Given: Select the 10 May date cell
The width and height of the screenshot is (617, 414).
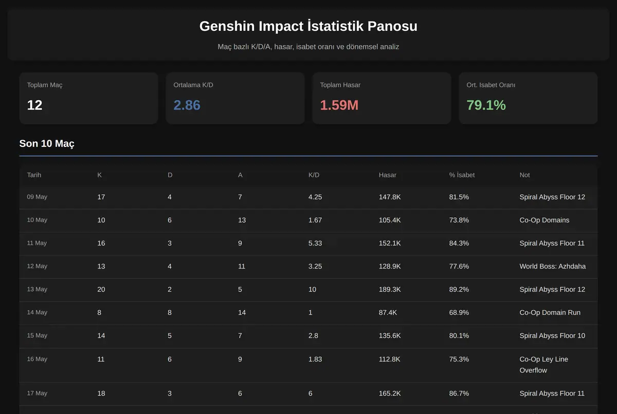Looking at the screenshot, I should click(x=37, y=220).
